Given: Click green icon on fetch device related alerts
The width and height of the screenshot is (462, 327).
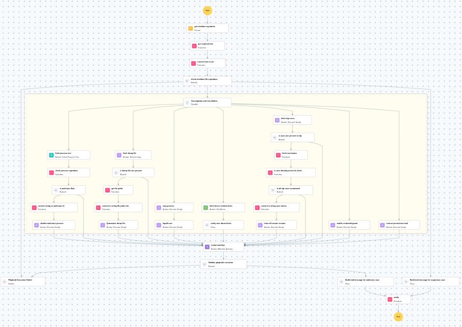Looking at the screenshot, I should coord(206,208).
